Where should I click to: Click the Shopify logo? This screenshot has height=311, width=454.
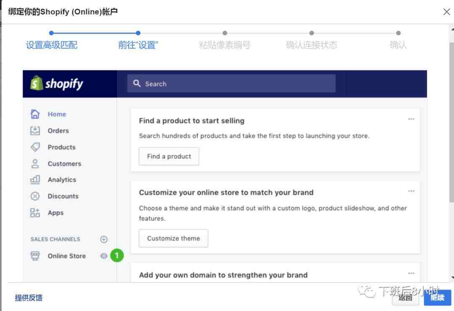(57, 84)
